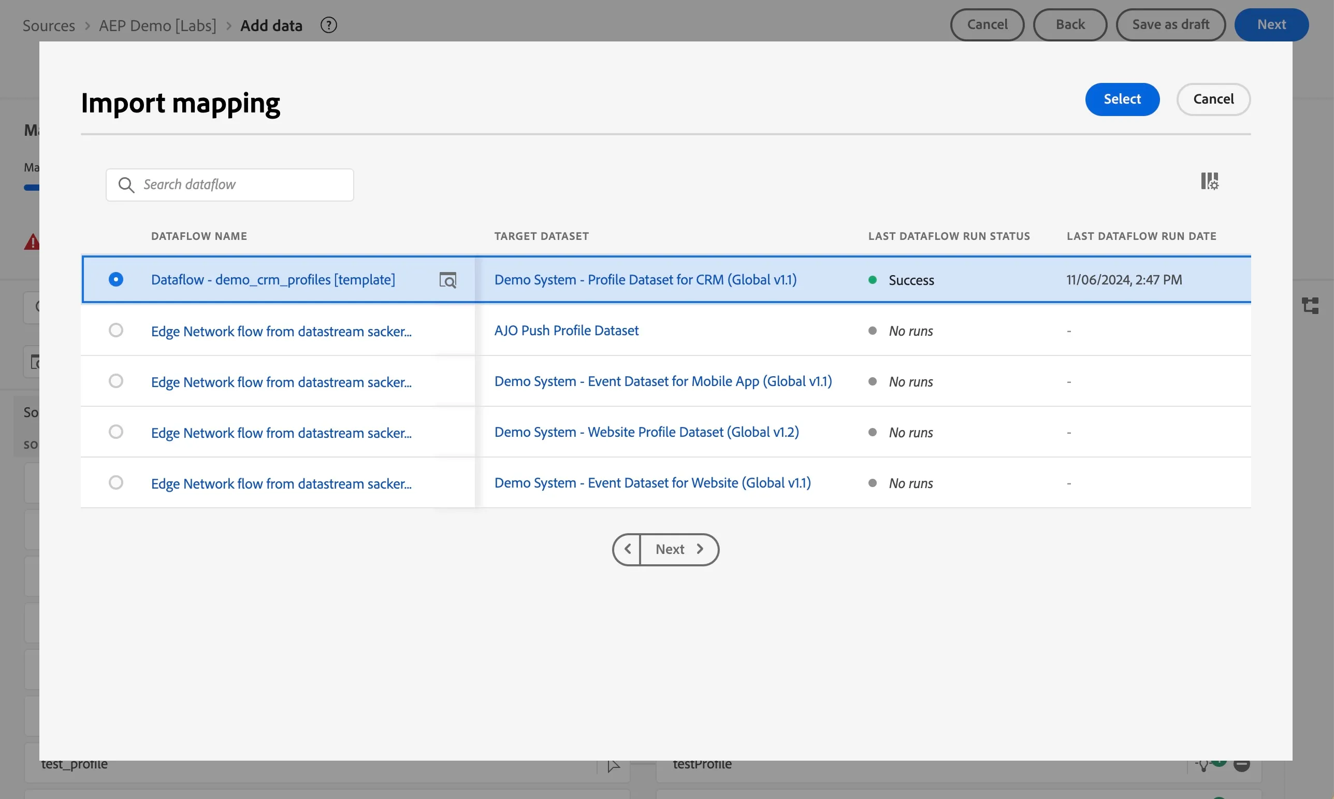Open Edge Network flow targeting AJO Push dataset
1334x799 pixels.
click(x=281, y=331)
